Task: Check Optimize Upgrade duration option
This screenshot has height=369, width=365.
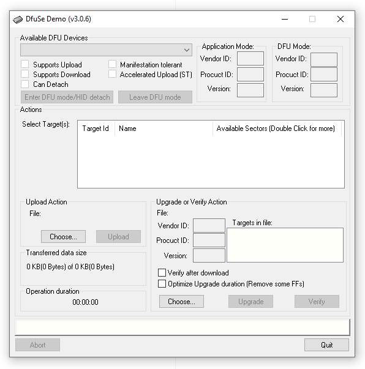Action: [162, 284]
